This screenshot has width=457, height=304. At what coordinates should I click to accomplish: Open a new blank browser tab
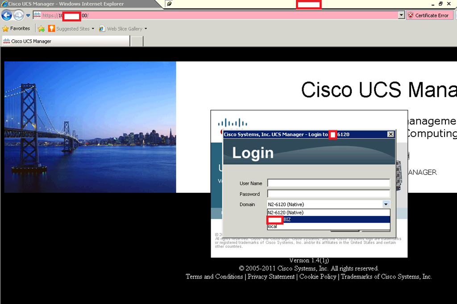[x=137, y=42]
